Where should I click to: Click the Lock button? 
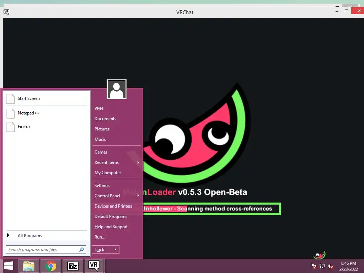(x=102, y=250)
